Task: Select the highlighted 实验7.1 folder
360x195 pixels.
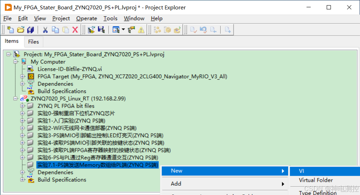Action: pyautogui.click(x=98, y=165)
